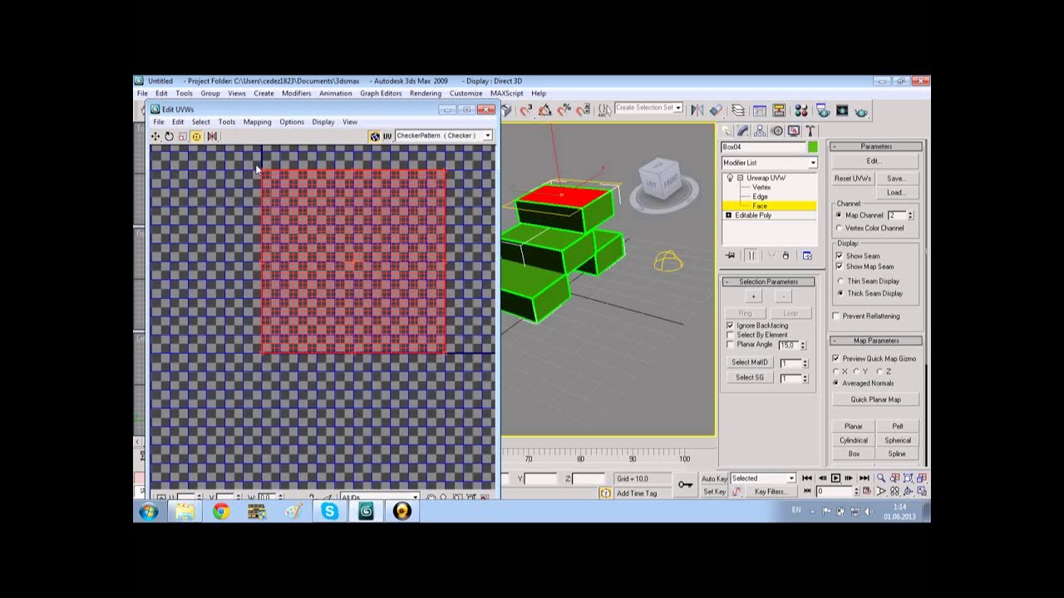Open the Options menu in Edit UVWs
The image size is (1064, 598).
292,122
